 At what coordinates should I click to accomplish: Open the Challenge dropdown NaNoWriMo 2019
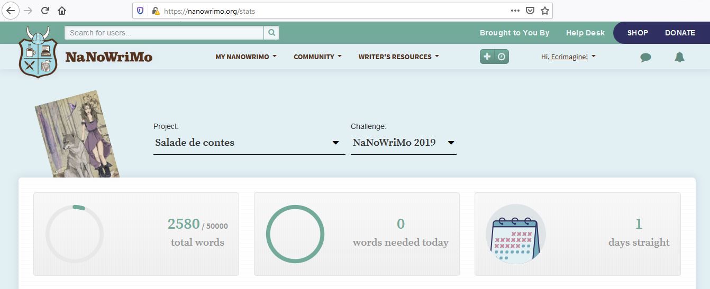pyautogui.click(x=403, y=143)
